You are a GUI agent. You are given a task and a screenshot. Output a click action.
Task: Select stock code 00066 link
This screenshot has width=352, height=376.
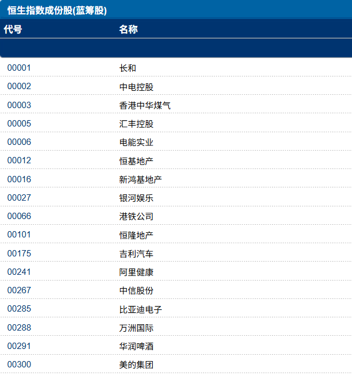tap(19, 216)
